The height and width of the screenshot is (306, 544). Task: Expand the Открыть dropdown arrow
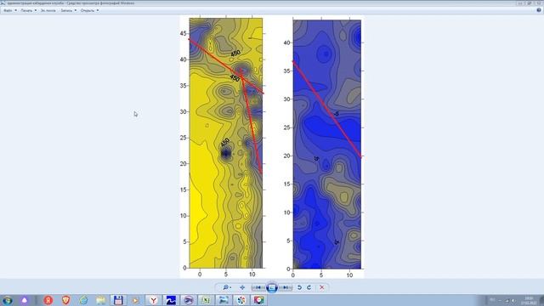pyautogui.click(x=98, y=10)
